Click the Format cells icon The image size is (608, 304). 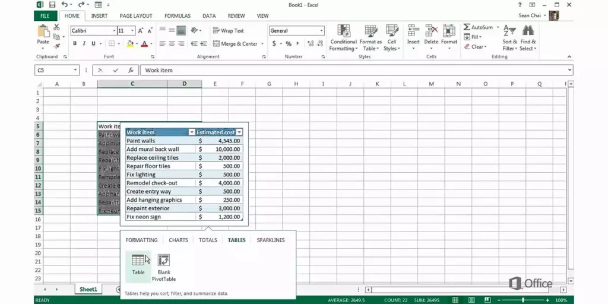449,30
